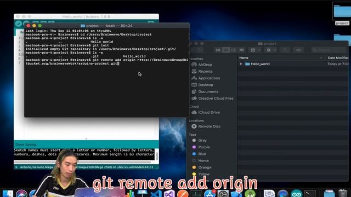Select Recents in Finder sidebar
Screen dimensions: 351x197
click(202, 71)
